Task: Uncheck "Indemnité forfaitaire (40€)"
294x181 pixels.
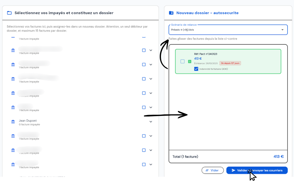Action: (x=196, y=69)
